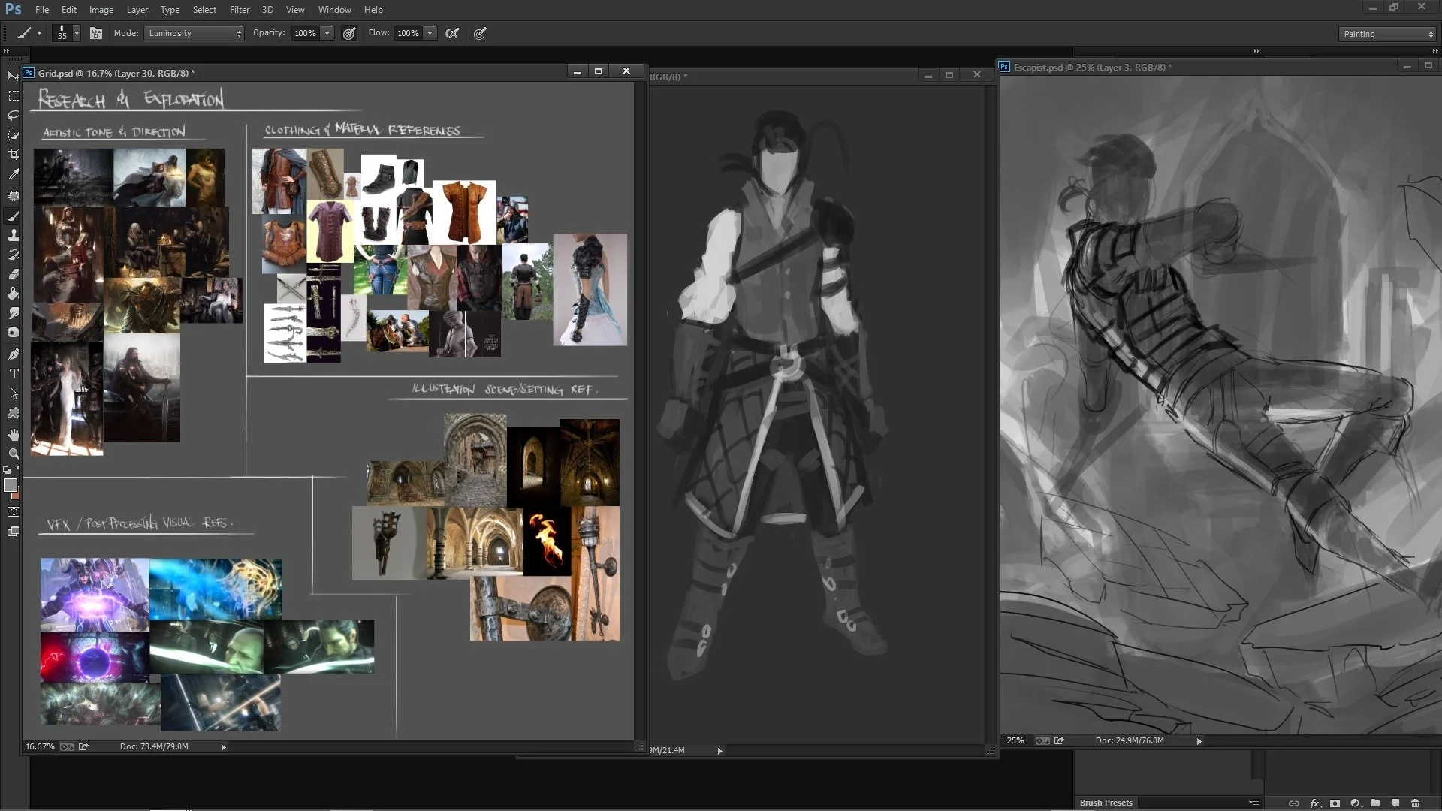
Task: Click Escapist.psd zoom 25% field
Action: click(x=1015, y=741)
